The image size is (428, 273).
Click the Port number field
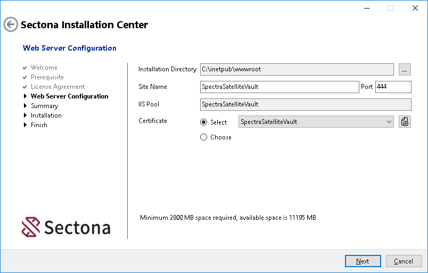[393, 87]
